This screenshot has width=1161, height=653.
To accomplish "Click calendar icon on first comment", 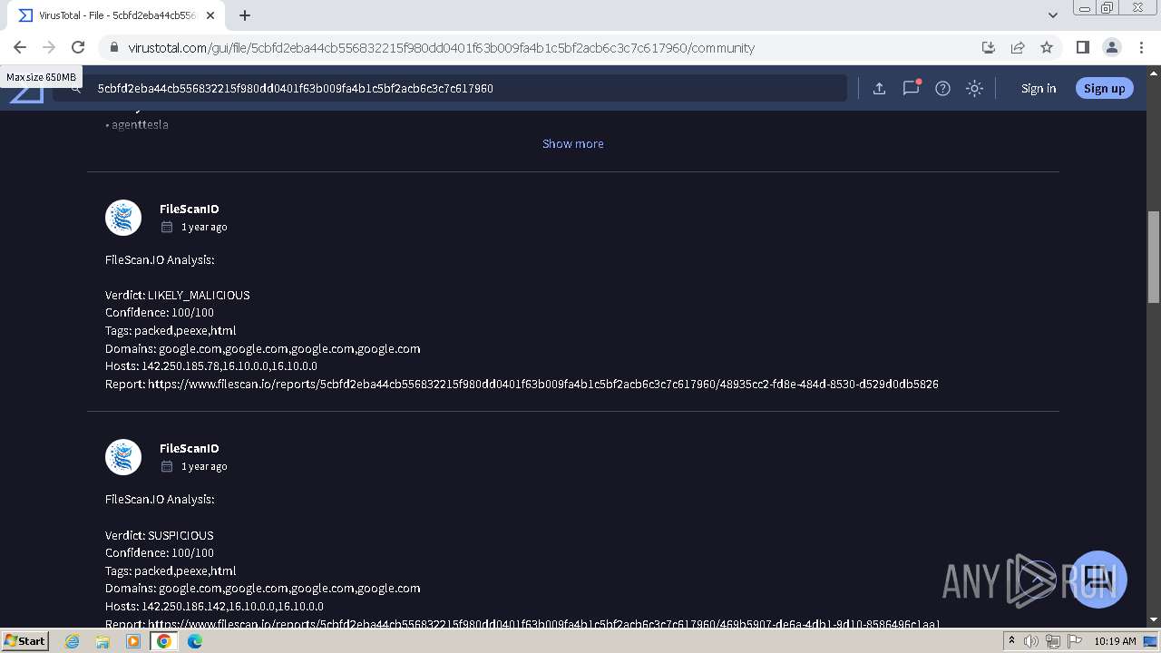I will click(x=167, y=227).
